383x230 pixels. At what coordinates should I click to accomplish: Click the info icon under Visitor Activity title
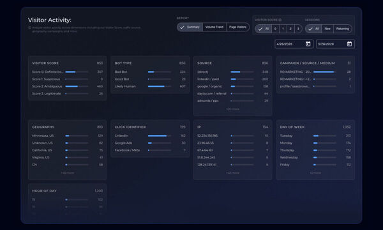coord(29,28)
